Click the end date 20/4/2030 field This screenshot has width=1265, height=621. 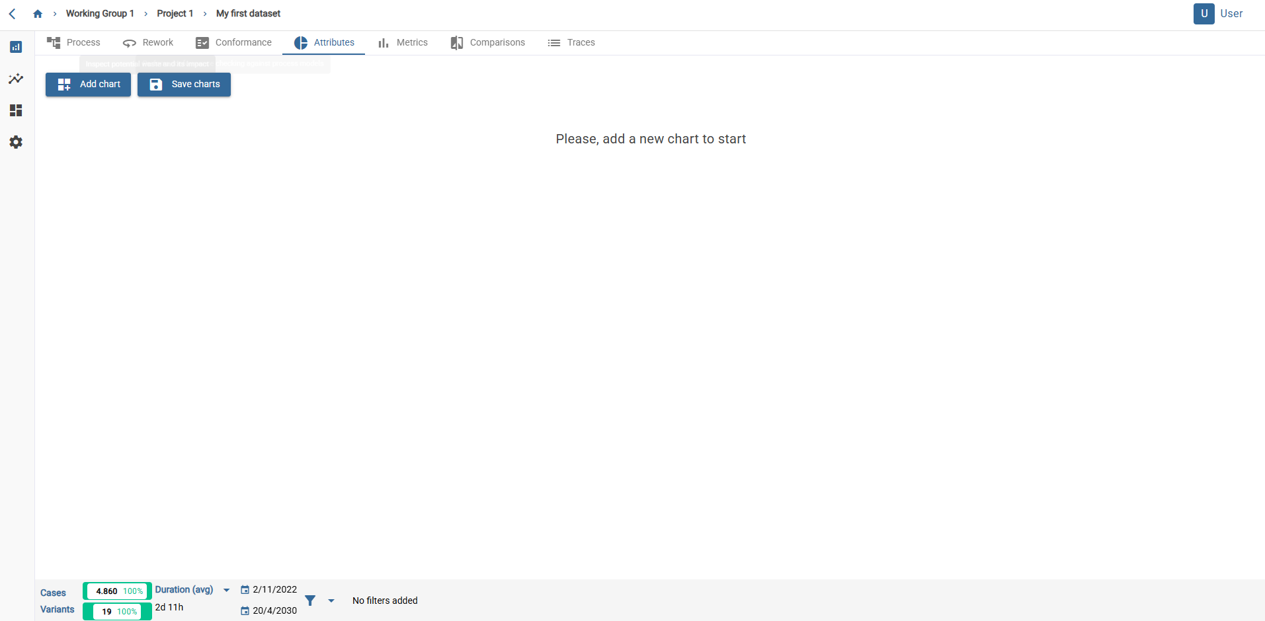[274, 610]
